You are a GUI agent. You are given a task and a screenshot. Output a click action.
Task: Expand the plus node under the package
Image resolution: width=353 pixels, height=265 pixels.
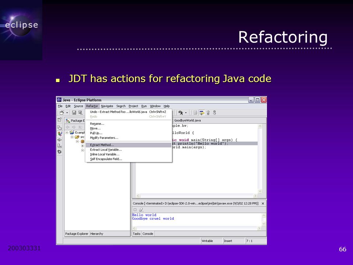[82, 146]
